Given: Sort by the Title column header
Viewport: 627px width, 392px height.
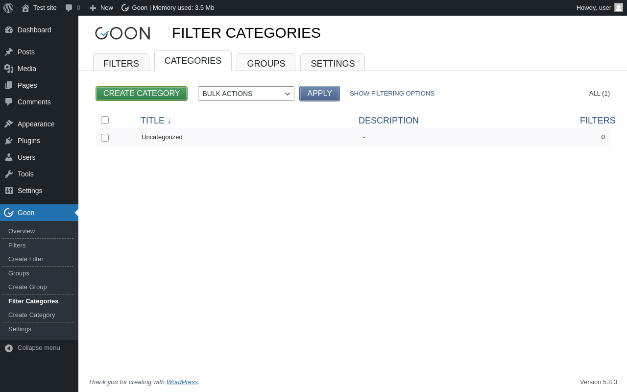Looking at the screenshot, I should click(156, 121).
